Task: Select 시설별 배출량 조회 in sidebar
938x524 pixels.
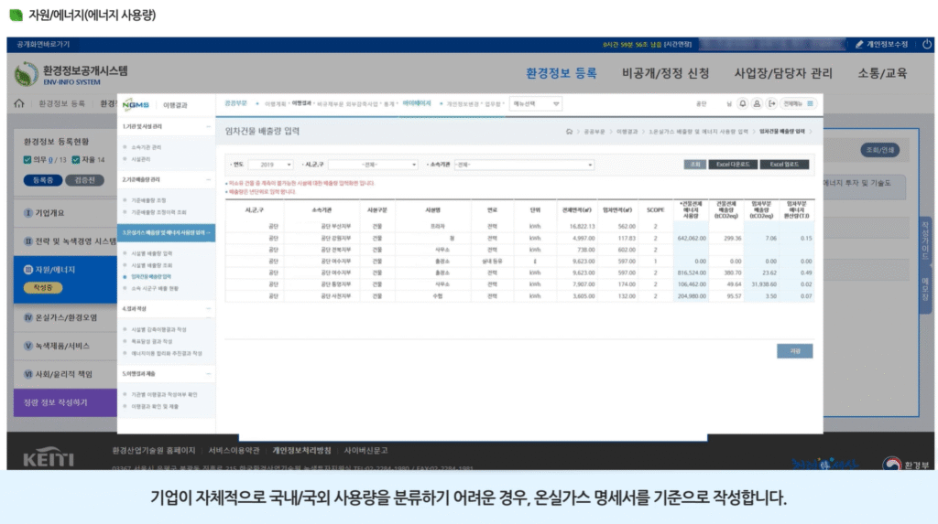Action: tap(151, 264)
